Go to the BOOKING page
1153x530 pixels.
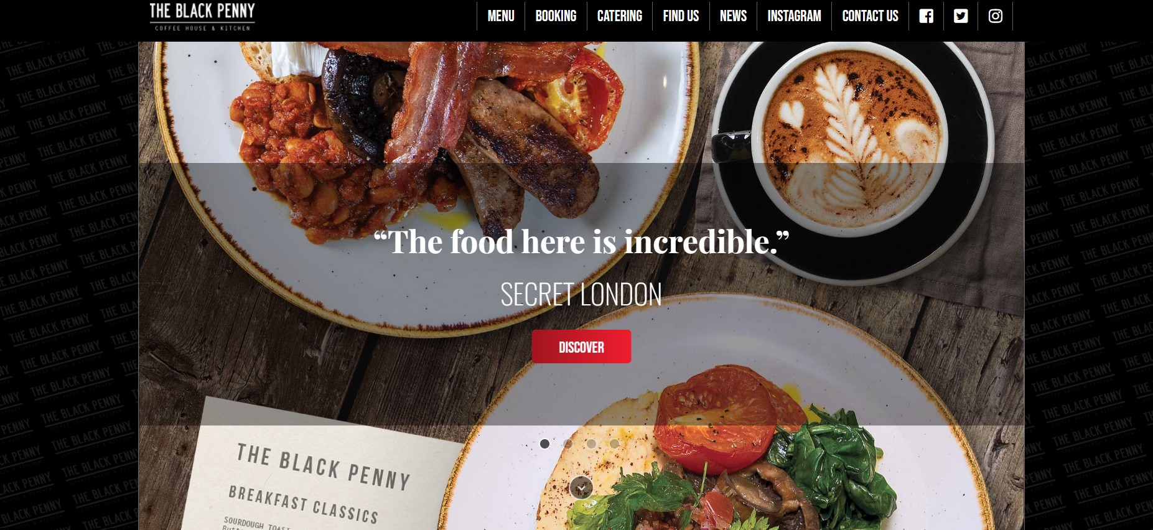556,16
